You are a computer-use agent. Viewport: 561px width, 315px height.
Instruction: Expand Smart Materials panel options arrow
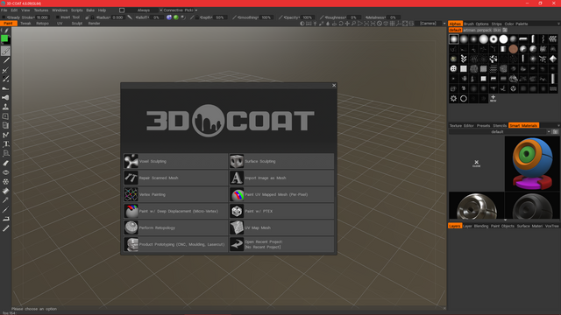[x=558, y=126]
